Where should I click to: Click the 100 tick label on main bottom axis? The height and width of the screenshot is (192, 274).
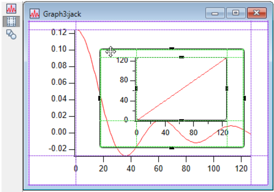pyautogui.click(x=214, y=168)
